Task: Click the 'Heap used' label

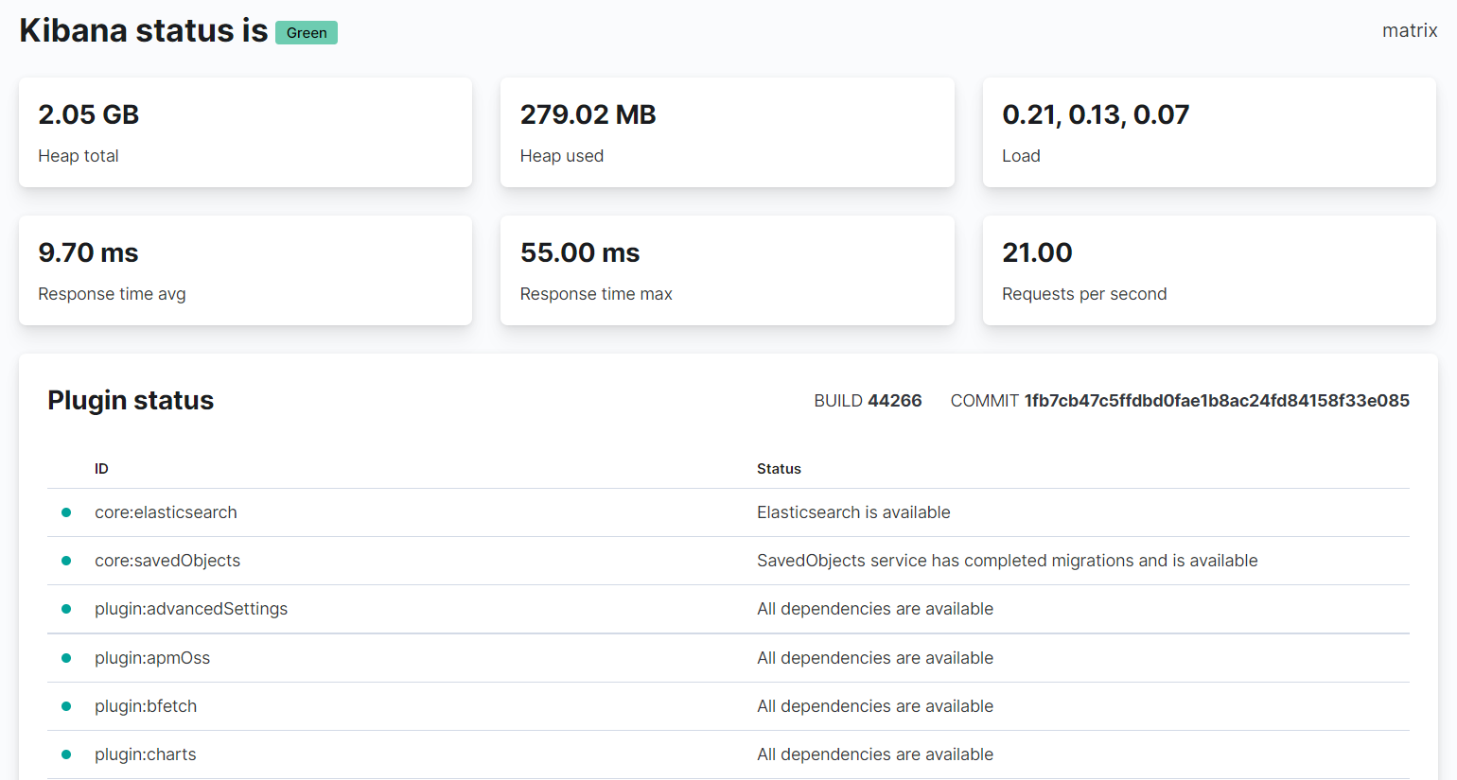Action: click(x=562, y=156)
